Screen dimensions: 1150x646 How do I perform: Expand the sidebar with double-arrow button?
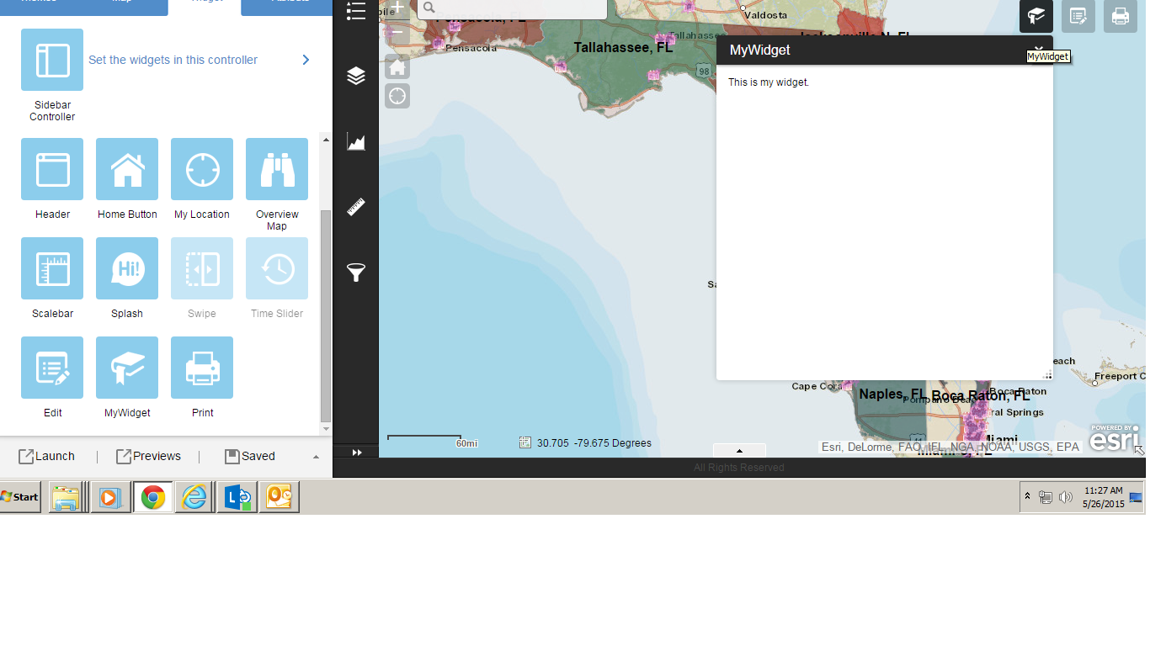[356, 452]
